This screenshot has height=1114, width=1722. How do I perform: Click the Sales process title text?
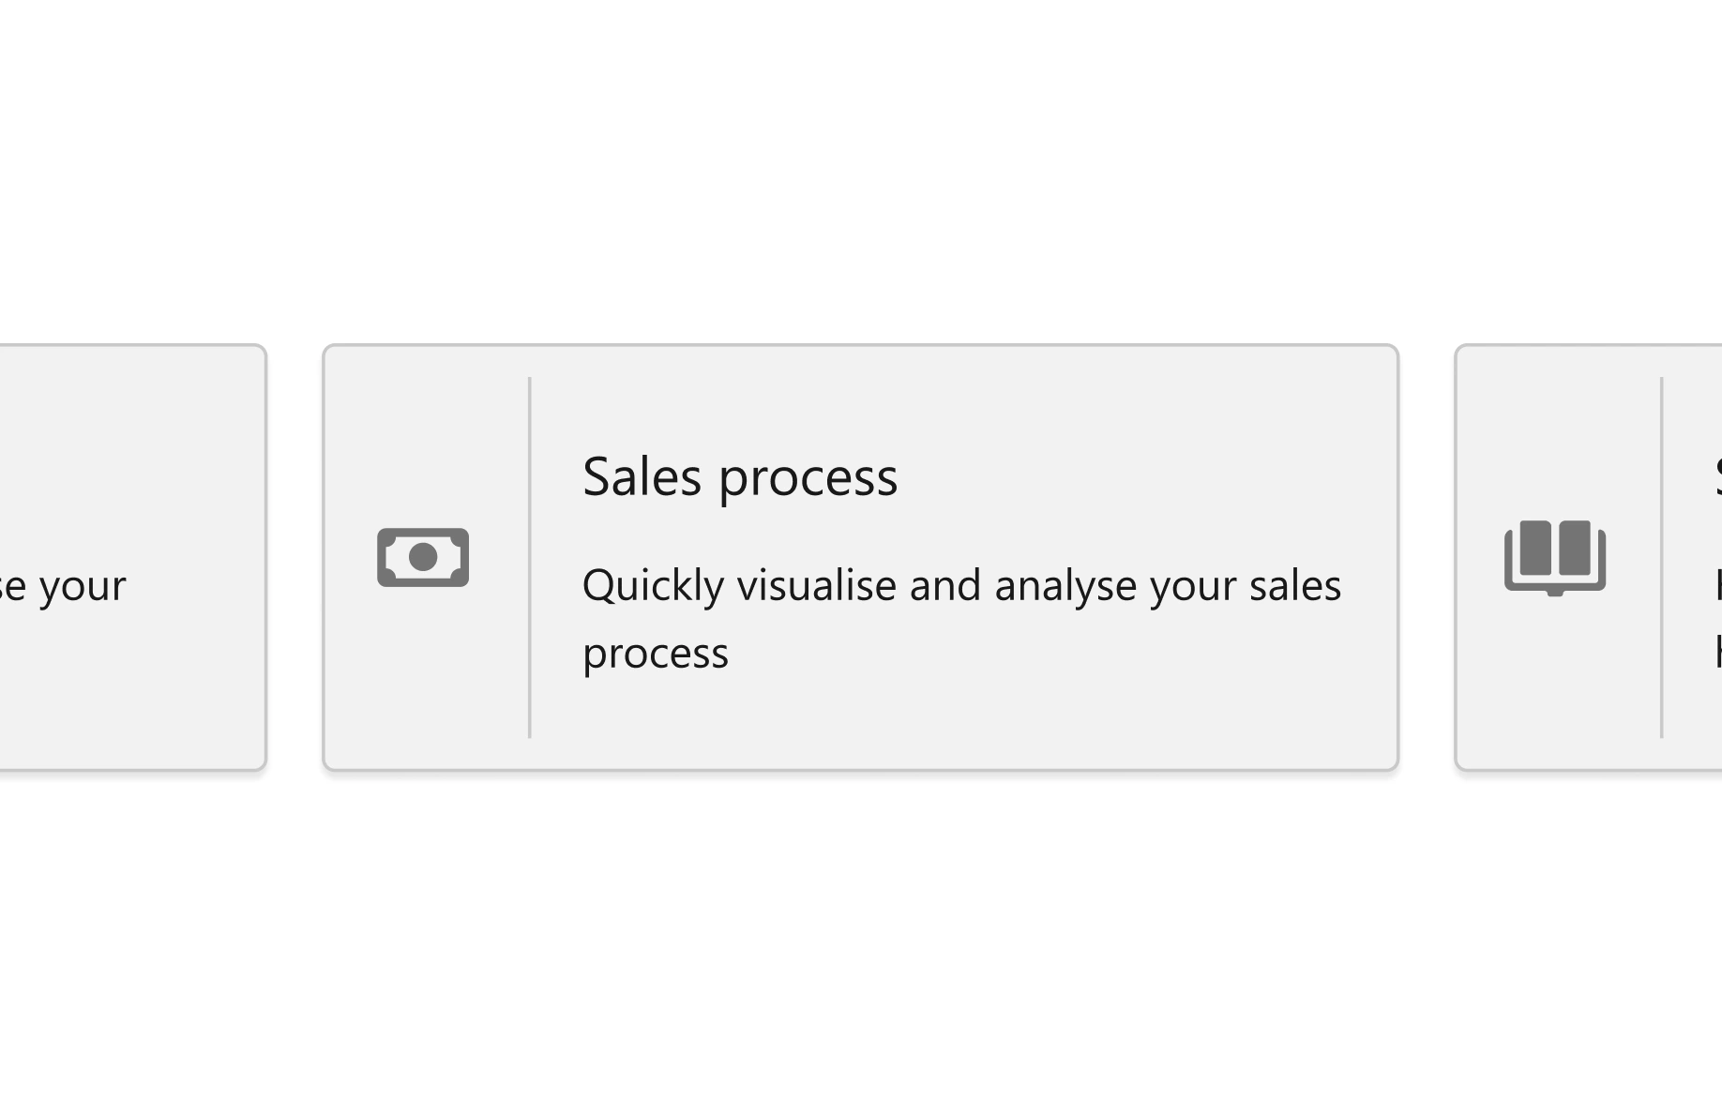point(741,476)
